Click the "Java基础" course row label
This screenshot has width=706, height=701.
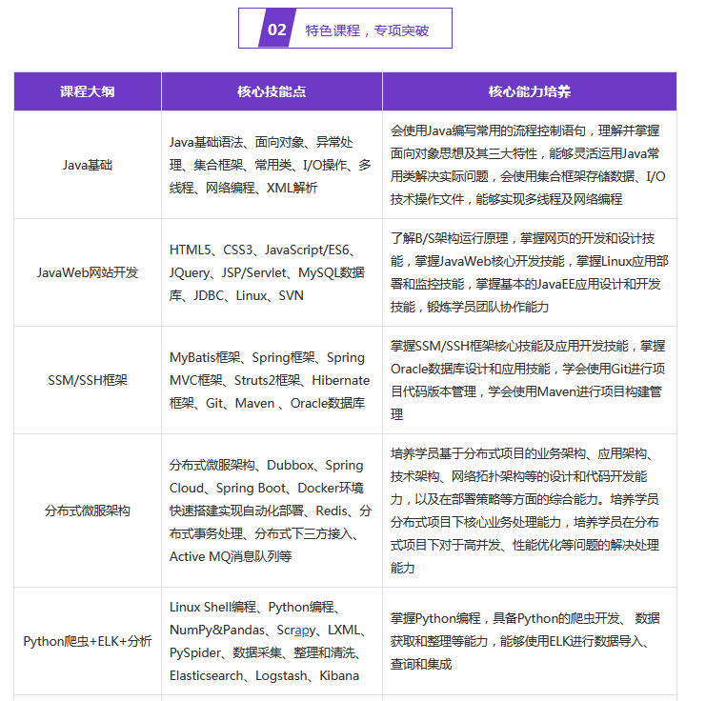pos(88,165)
